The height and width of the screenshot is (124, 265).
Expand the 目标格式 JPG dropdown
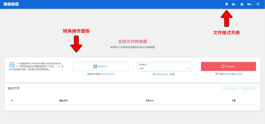(164, 68)
